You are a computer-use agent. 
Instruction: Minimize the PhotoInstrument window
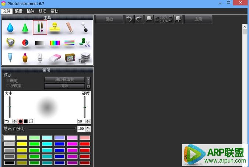[220, 3]
